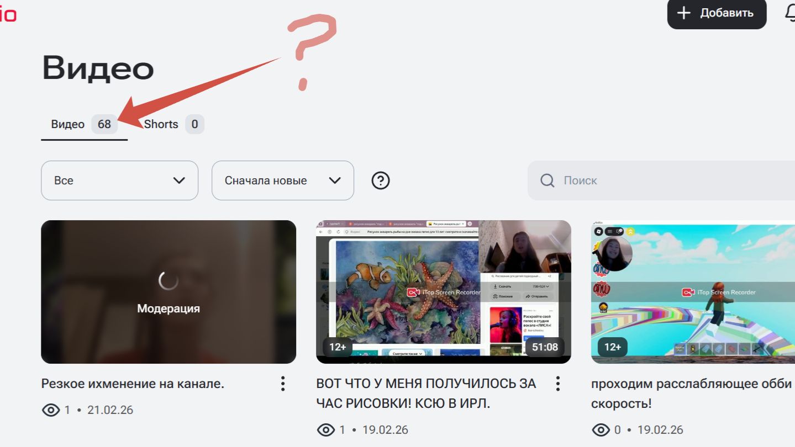Click views eye icon dated 19.02.26 with 1 view
The width and height of the screenshot is (795, 447).
[x=326, y=430]
